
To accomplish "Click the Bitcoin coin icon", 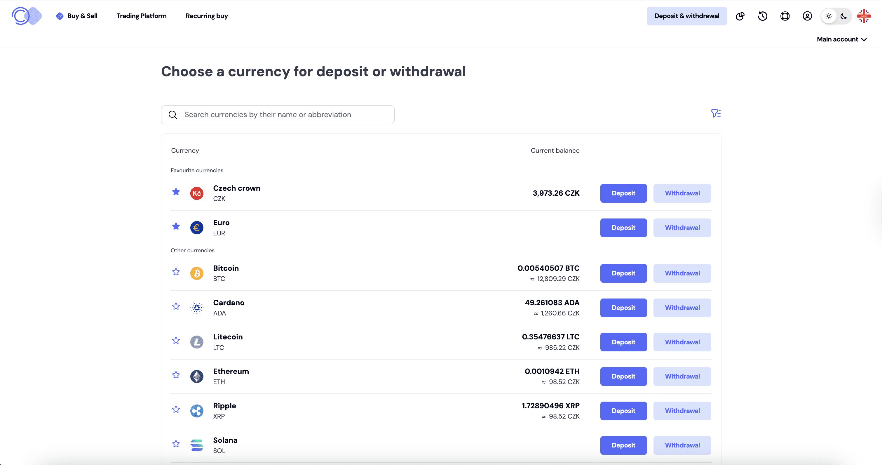I will click(x=197, y=273).
